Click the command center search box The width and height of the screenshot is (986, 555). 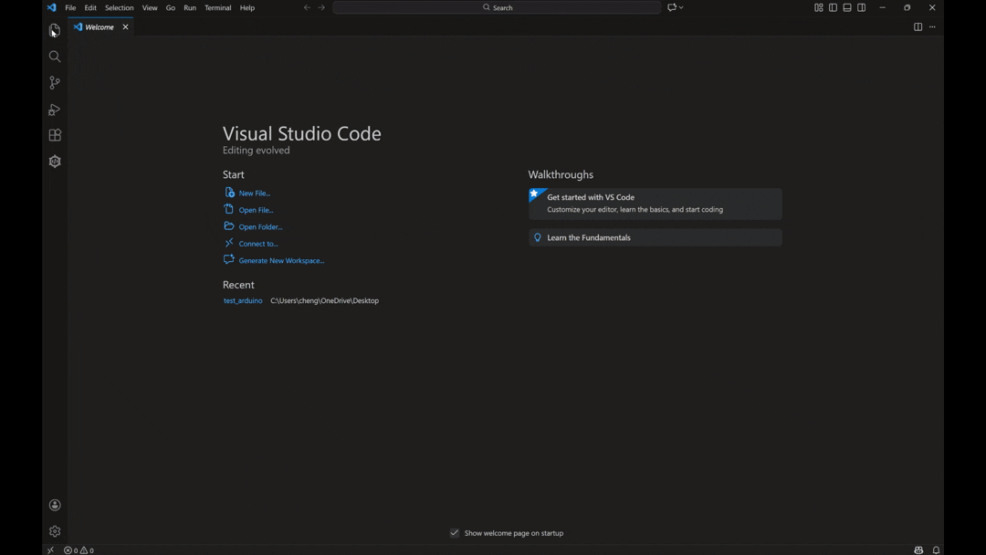(x=497, y=8)
